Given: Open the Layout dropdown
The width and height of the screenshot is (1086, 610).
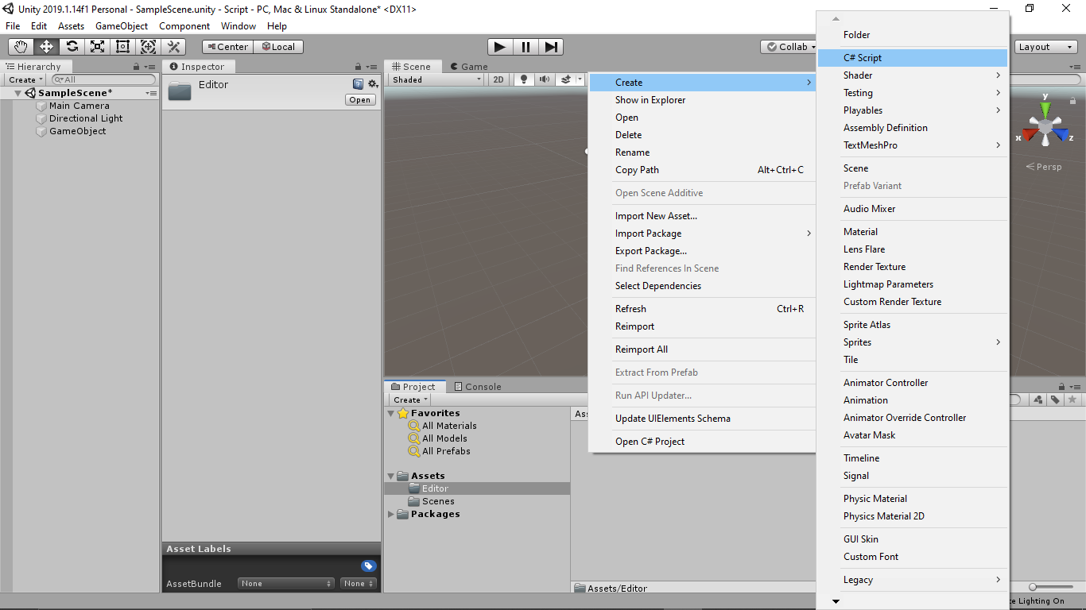Looking at the screenshot, I should pos(1045,47).
